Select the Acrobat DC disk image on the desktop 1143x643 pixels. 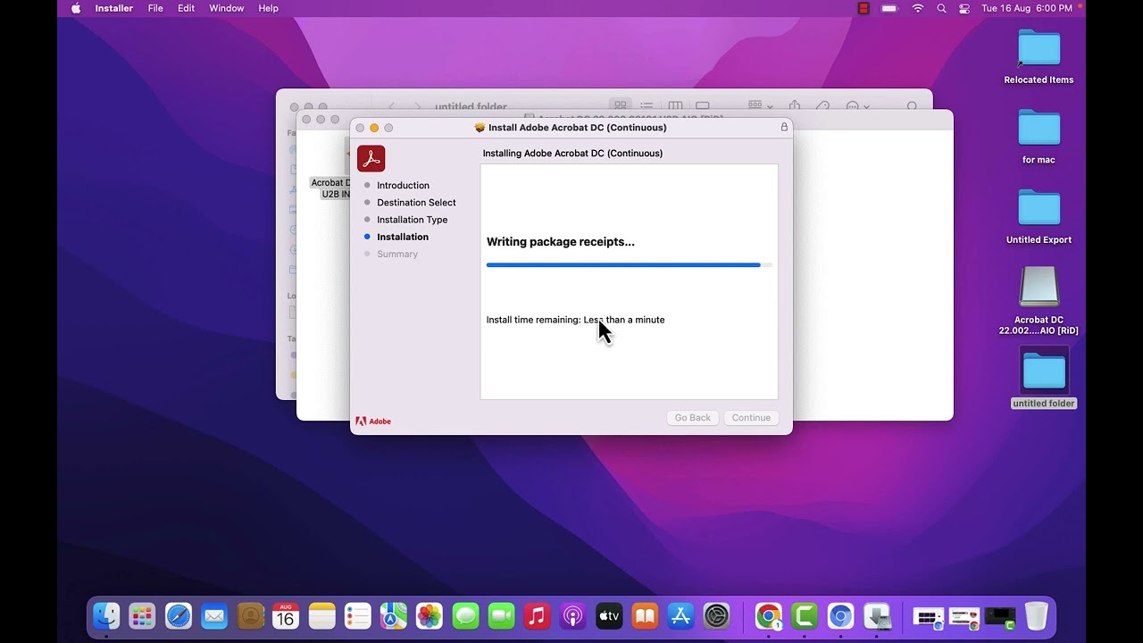tap(1039, 301)
